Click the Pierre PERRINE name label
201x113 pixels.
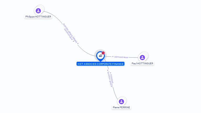pyautogui.click(x=121, y=107)
